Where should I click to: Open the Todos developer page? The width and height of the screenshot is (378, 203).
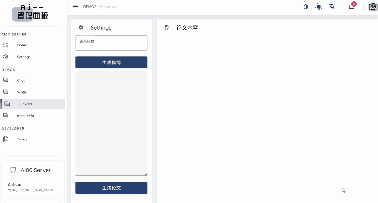pyautogui.click(x=22, y=139)
